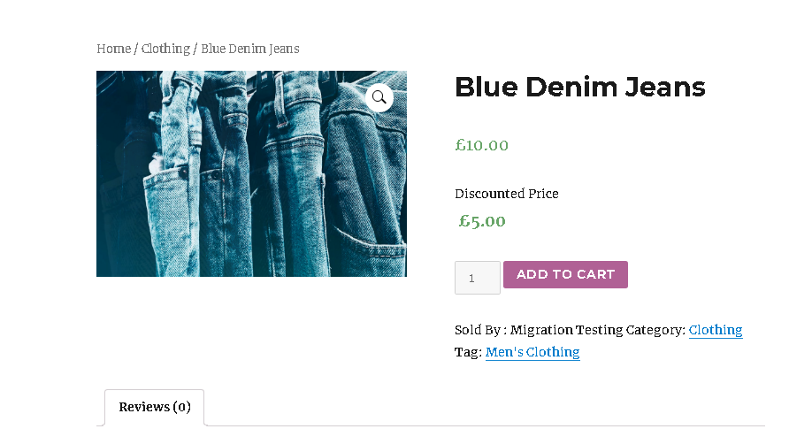
Task: Click the Blue Denim Jeans product title
Action: (579, 87)
